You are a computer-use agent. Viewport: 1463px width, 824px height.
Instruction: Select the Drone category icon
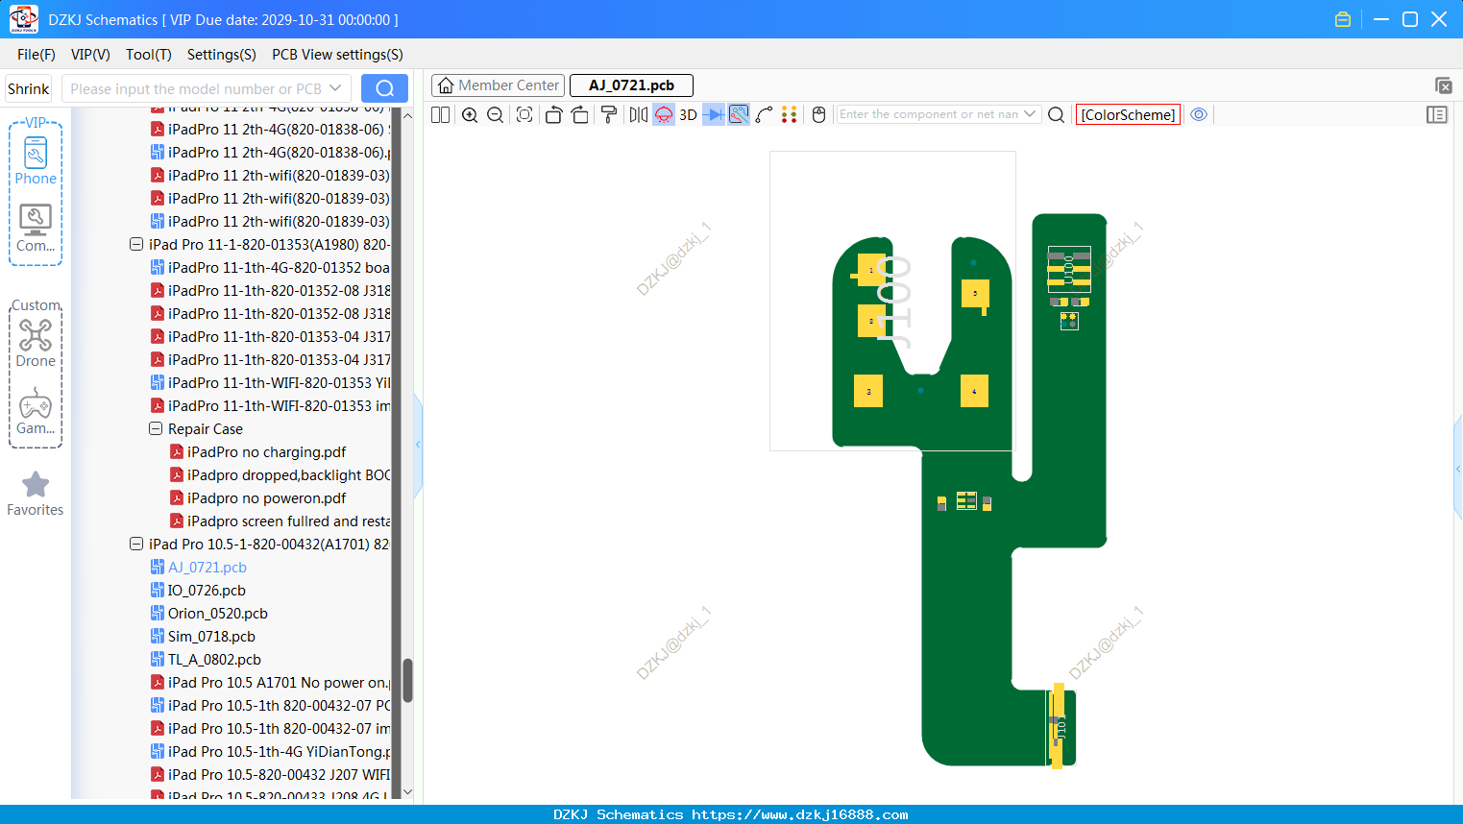coord(36,343)
